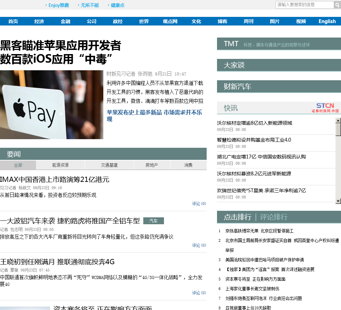341x310 pixels.
Task: Open the Enjoy雅趣 link
Action: pyautogui.click(x=59, y=5)
